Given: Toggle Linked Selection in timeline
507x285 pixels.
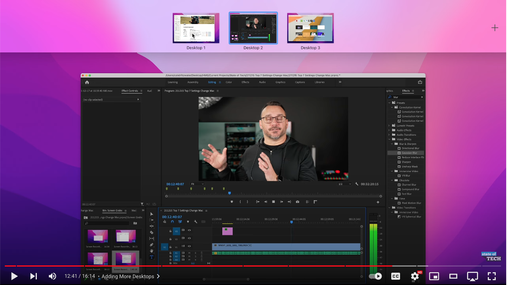Looking at the screenshot, I should (180, 222).
